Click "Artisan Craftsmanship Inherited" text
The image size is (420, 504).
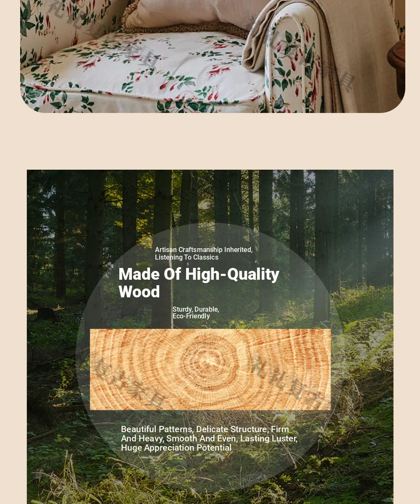204,250
